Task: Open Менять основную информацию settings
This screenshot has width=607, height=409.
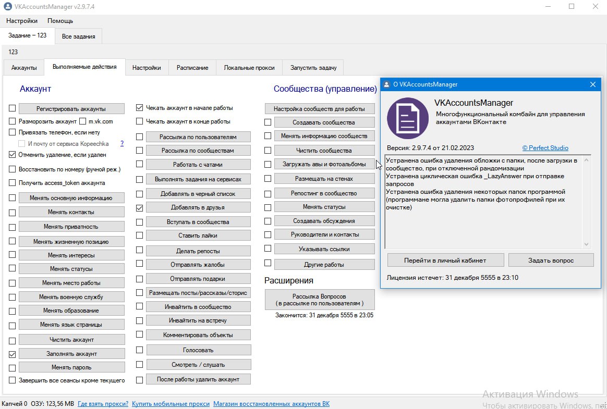Action: click(x=71, y=198)
